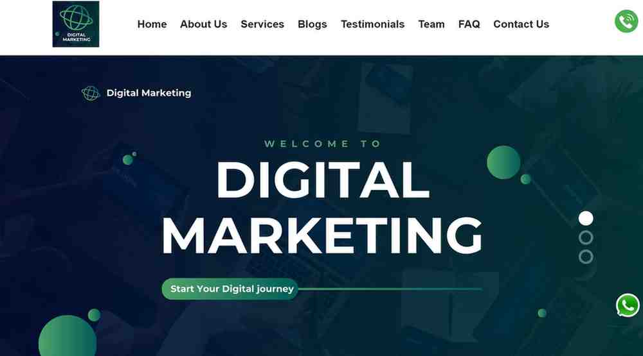Open the Services menu
Viewport: 643px width, 356px height.
262,24
